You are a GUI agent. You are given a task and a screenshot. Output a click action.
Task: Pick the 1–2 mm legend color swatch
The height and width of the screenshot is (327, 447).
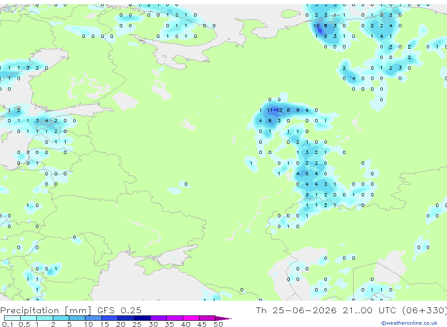point(44,318)
